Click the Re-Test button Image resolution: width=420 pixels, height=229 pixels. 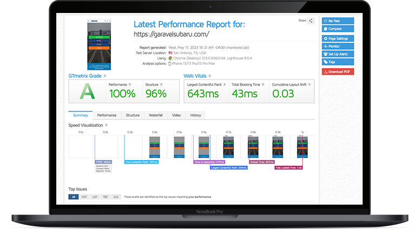pos(338,21)
